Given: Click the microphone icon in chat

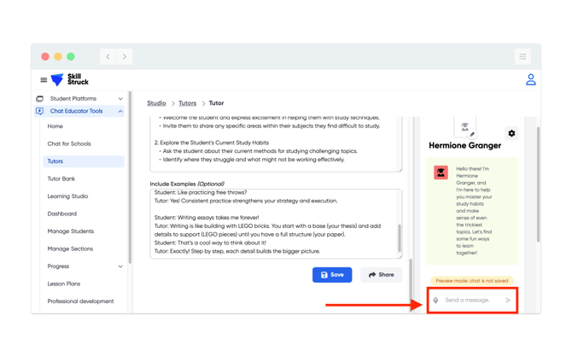Looking at the screenshot, I should click(x=436, y=301).
